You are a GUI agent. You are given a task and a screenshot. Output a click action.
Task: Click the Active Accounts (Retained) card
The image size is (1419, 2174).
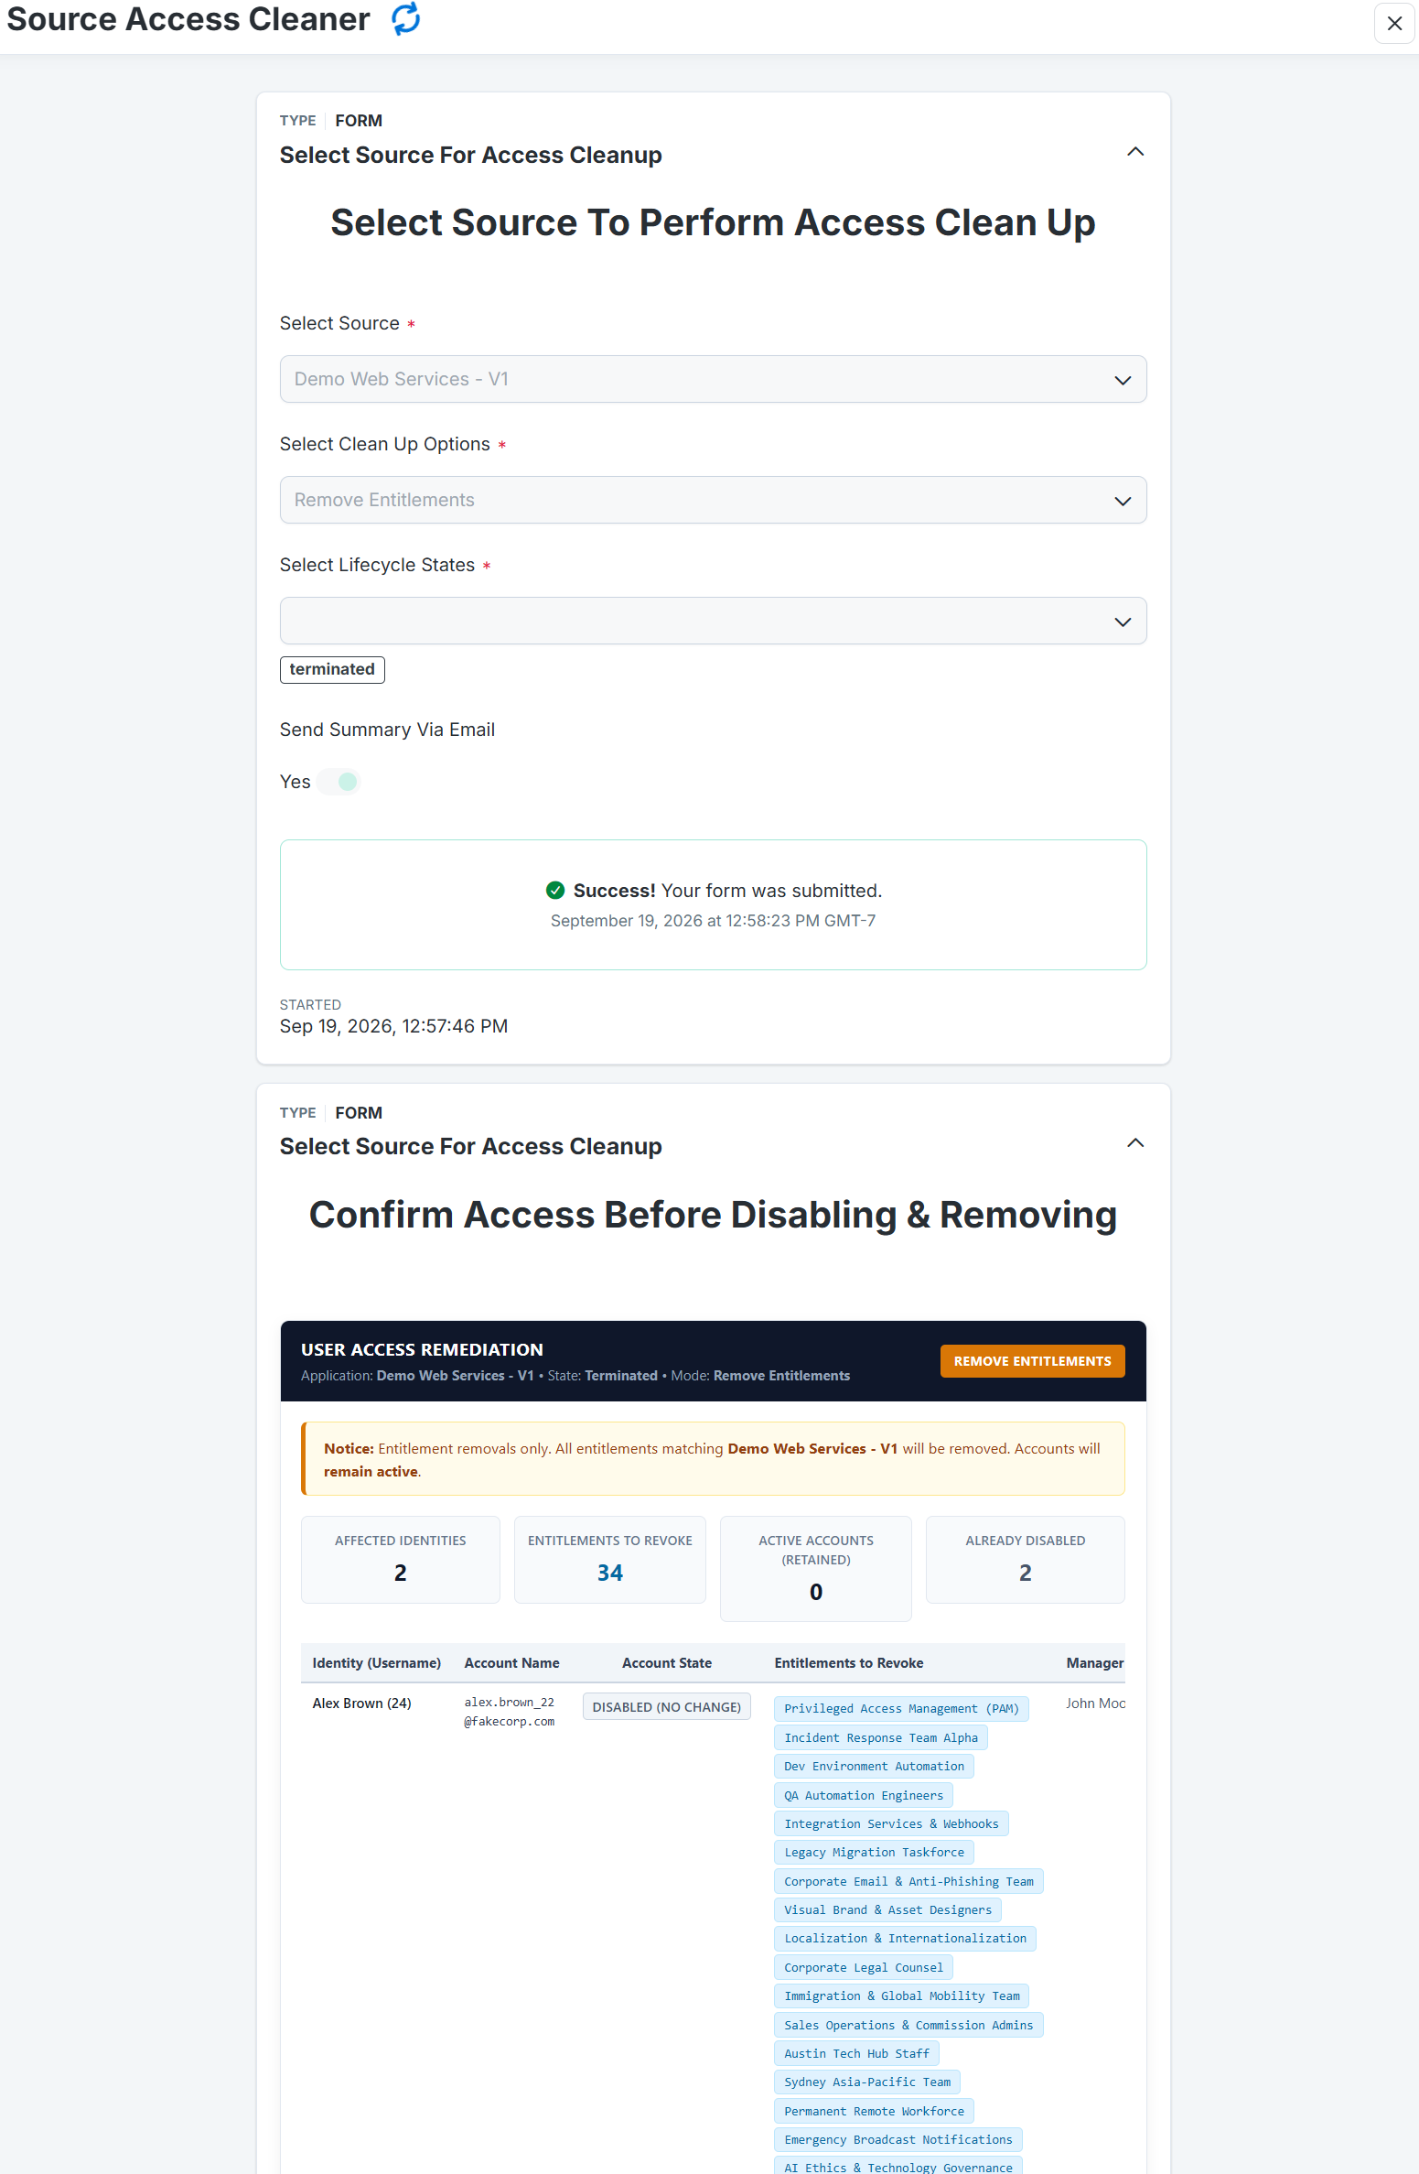[815, 1569]
